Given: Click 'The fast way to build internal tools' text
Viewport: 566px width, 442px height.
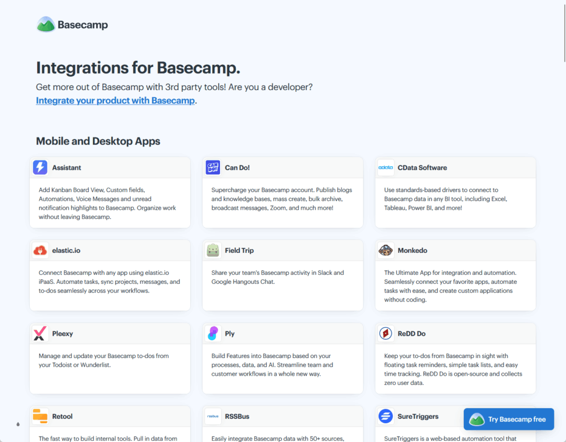Looking at the screenshot, I should point(108,438).
